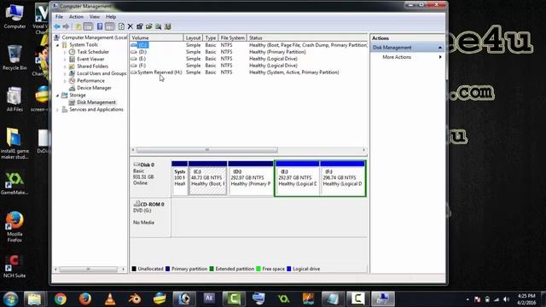Open the View menu
The image size is (546, 307).
pos(95,17)
